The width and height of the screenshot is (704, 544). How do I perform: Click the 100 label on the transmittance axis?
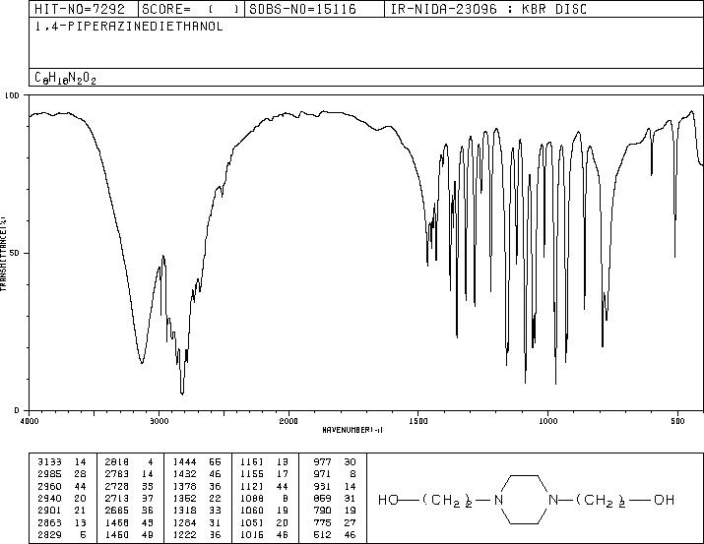[x=12, y=95]
